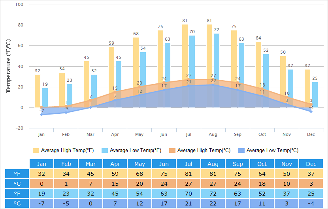Screen dimensions: 328x209
Task: Select table cell -4 in Dec column
Action: coord(311,203)
